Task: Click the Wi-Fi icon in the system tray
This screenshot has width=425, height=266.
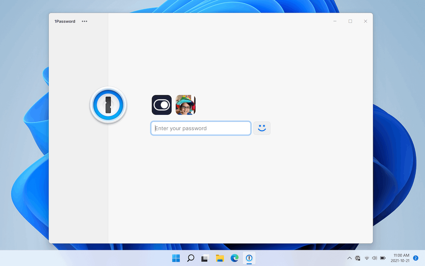Action: click(366, 258)
